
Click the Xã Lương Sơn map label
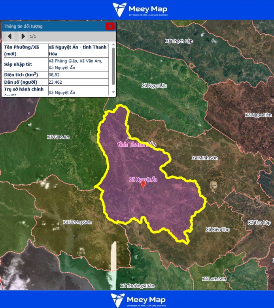(x=77, y=222)
